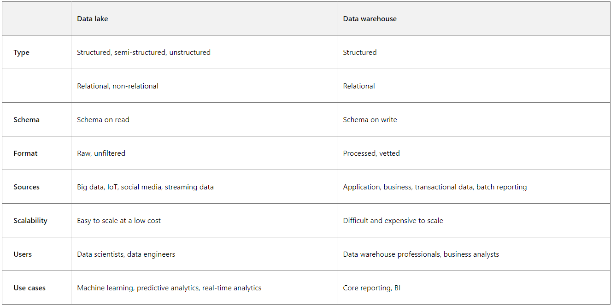The width and height of the screenshot is (611, 306).
Task: Click the "Data scientists, data engineers" cell
Action: [x=126, y=254]
